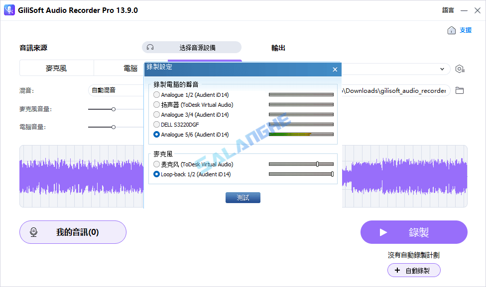Viewport: 486px width, 287px height.
Task: Click the GiliSoft Audio Recorder logo icon
Action: pyautogui.click(x=9, y=10)
